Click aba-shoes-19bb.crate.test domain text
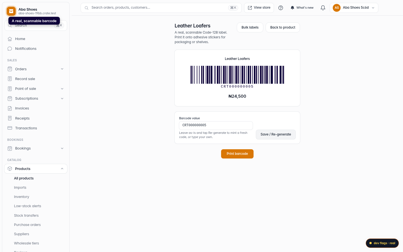 coord(37,13)
